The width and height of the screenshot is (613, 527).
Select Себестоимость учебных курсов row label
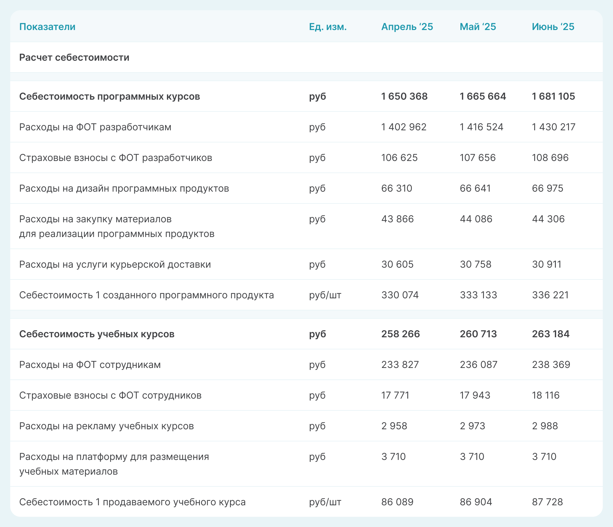97,334
